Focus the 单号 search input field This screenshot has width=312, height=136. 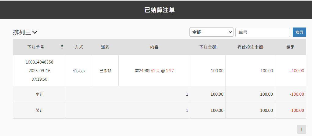point(262,32)
